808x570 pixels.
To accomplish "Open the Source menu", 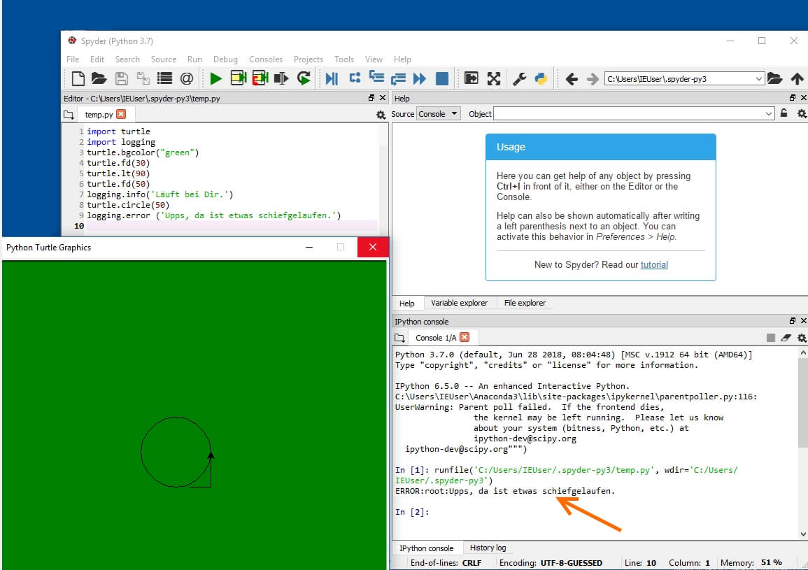I will click(164, 59).
